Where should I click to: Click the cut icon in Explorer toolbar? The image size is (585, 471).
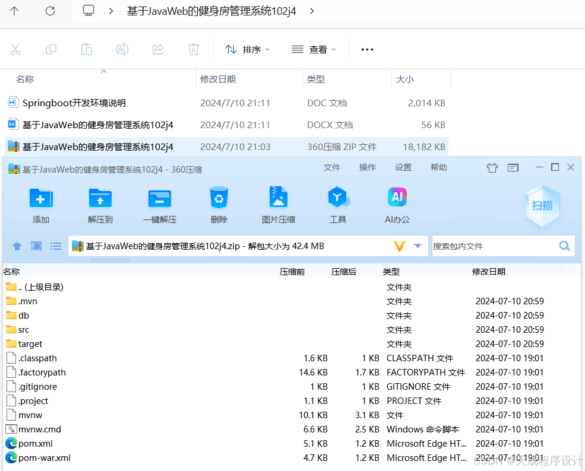[x=15, y=49]
